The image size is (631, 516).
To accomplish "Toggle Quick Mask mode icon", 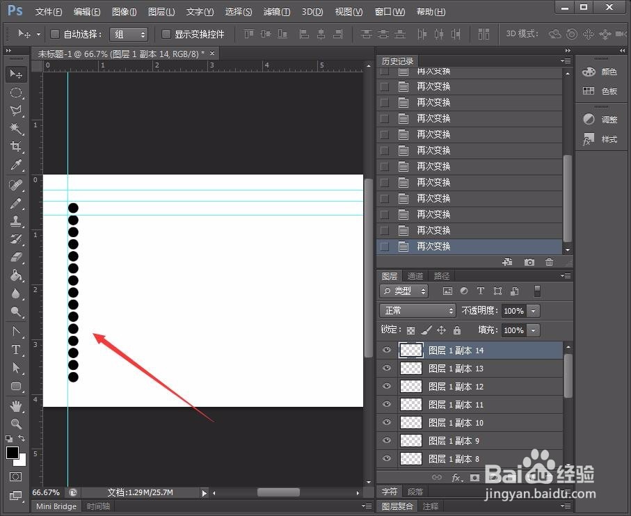I will [16, 477].
